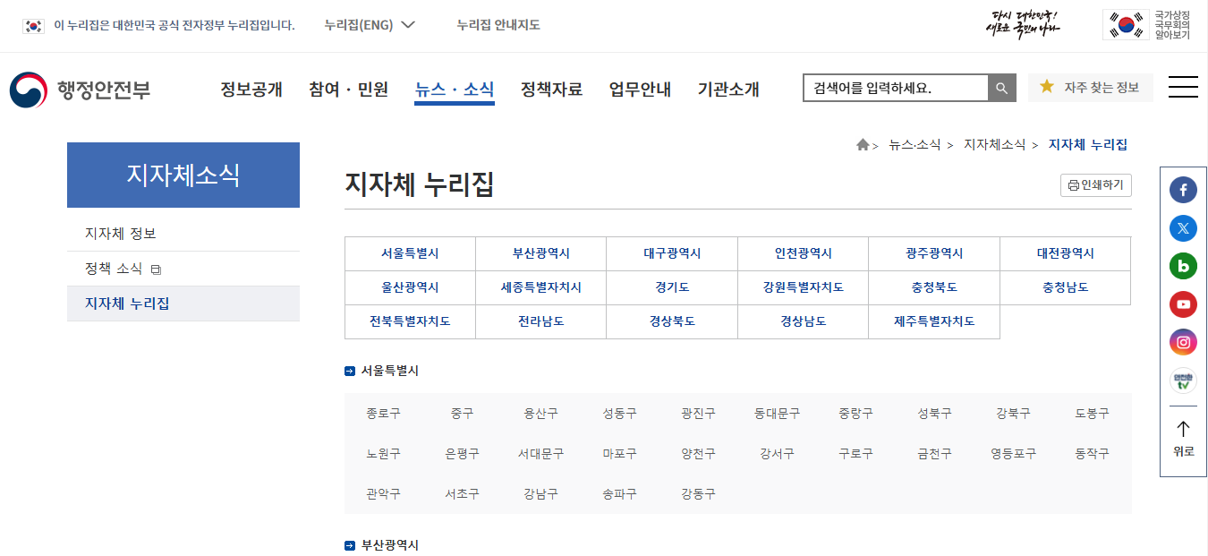The height and width of the screenshot is (556, 1208).
Task: Click the 위로 back-to-top arrow
Action: pos(1183,438)
